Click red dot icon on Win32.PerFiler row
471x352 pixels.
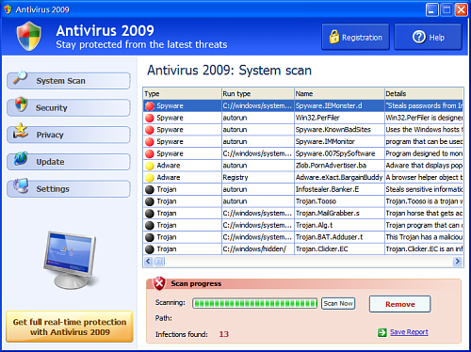(x=150, y=118)
